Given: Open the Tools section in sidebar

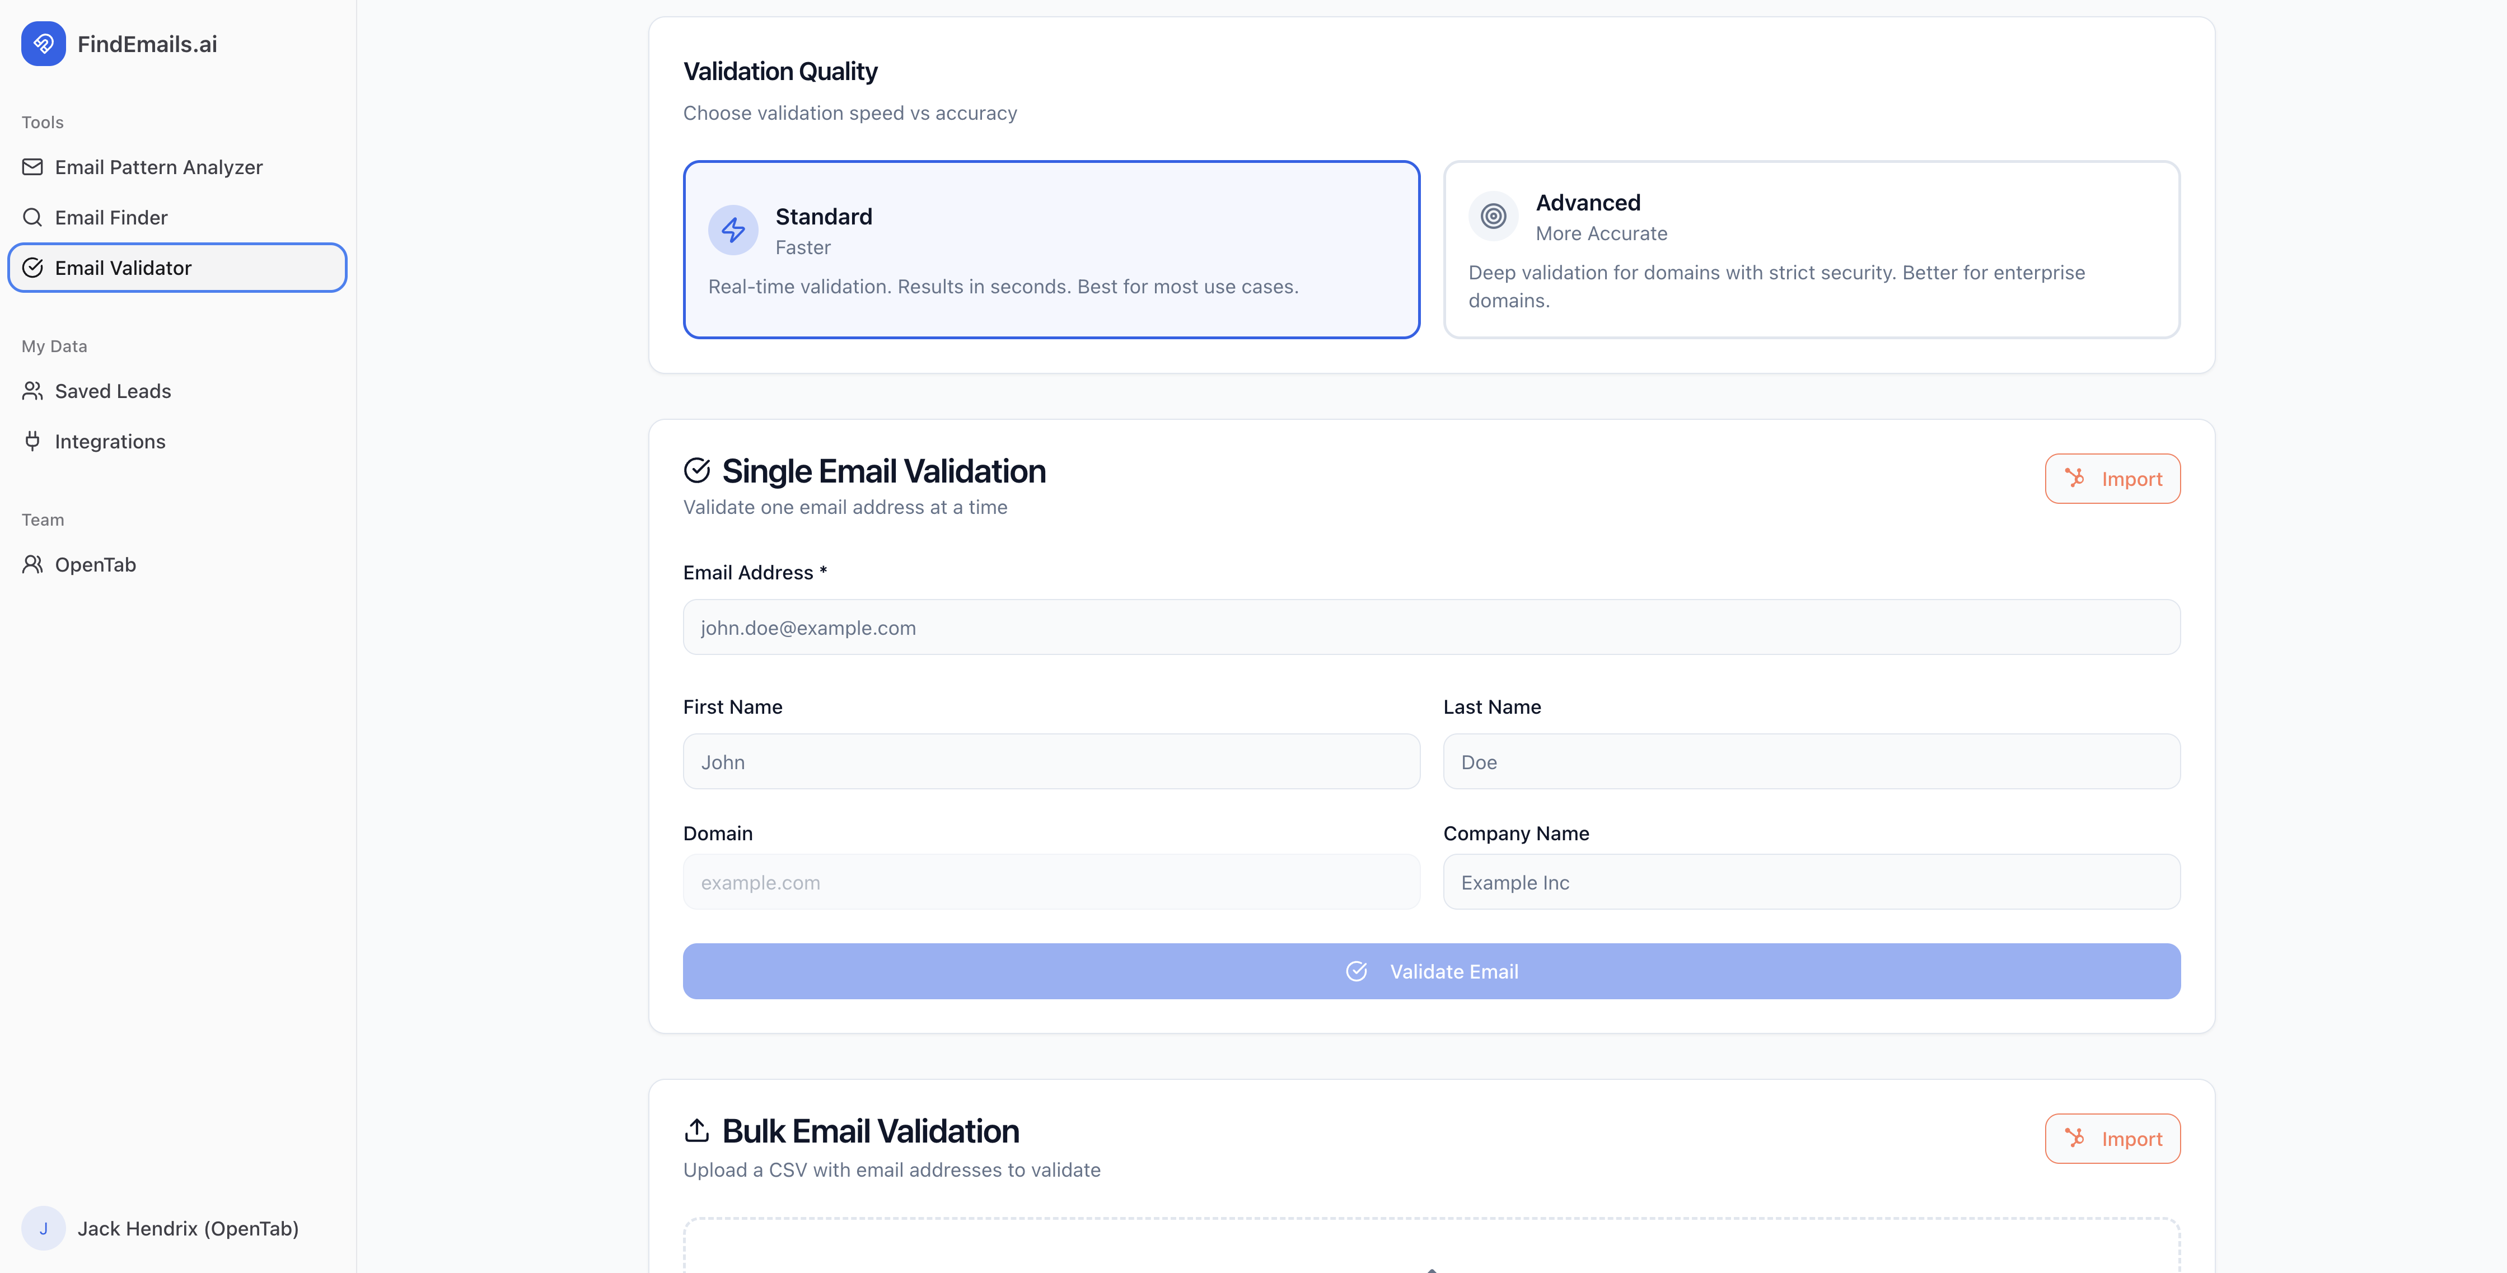Looking at the screenshot, I should point(42,121).
